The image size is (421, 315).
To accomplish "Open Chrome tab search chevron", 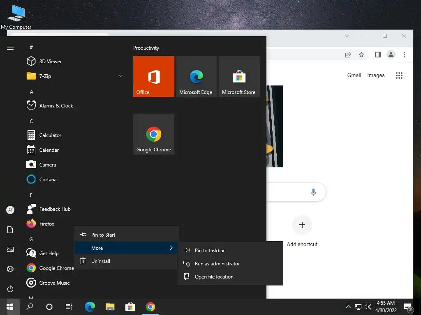I will pyautogui.click(x=347, y=36).
